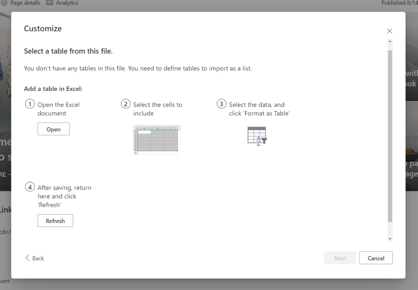Viewport: 418px width, 290px height.
Task: Click the scrollbar down arrow
Action: coord(390,239)
